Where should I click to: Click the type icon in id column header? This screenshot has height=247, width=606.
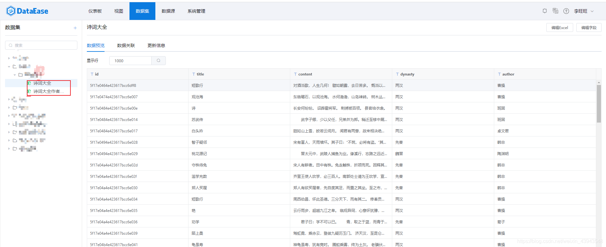coord(92,74)
